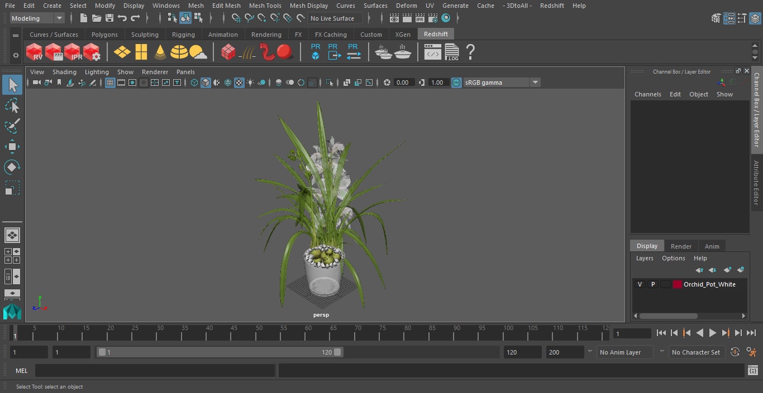Open the No Anim Layer dropdown
Image resolution: width=763 pixels, height=393 pixels.
coord(625,352)
